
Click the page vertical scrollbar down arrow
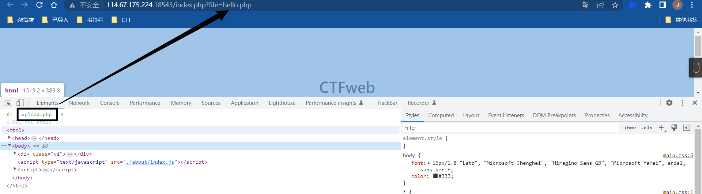(698, 93)
